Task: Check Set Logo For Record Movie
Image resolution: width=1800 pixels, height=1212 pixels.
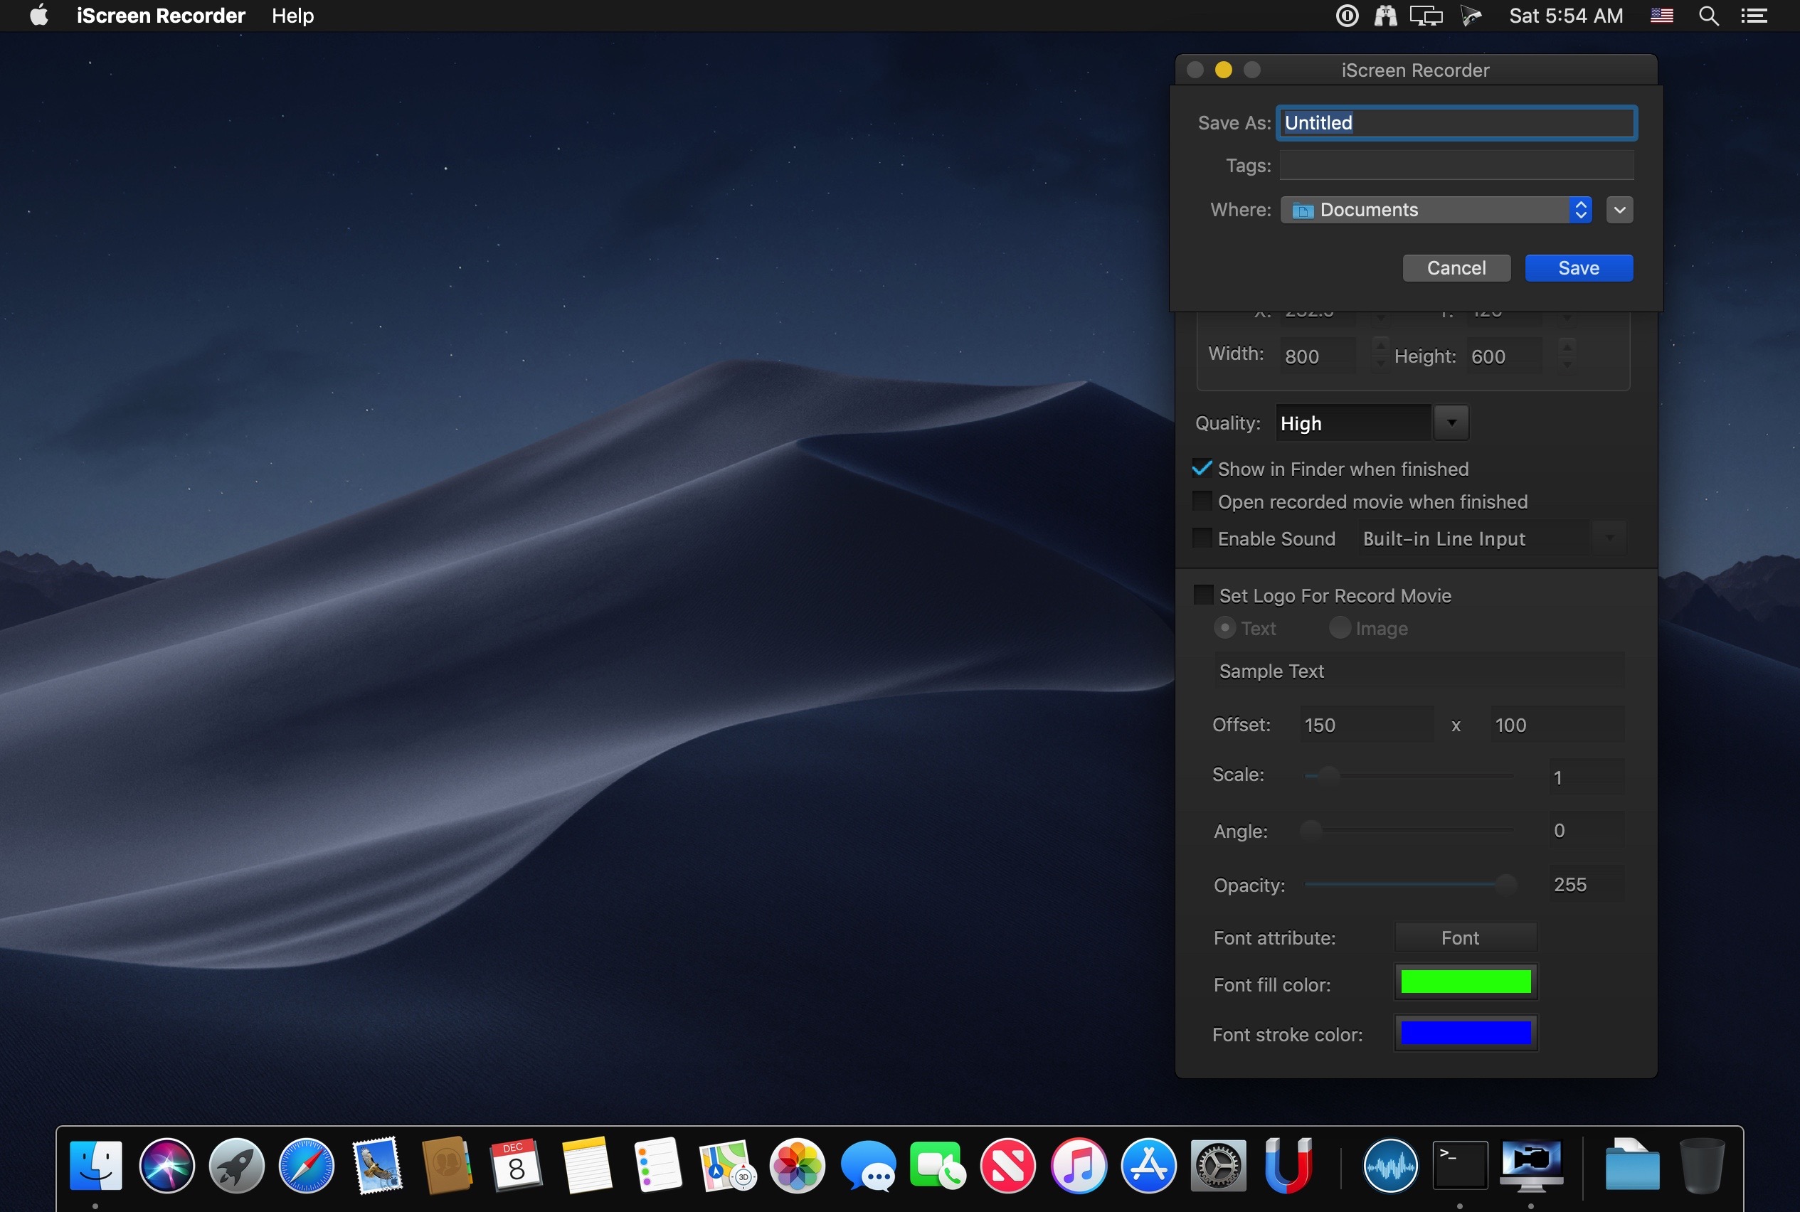Action: (x=1203, y=595)
